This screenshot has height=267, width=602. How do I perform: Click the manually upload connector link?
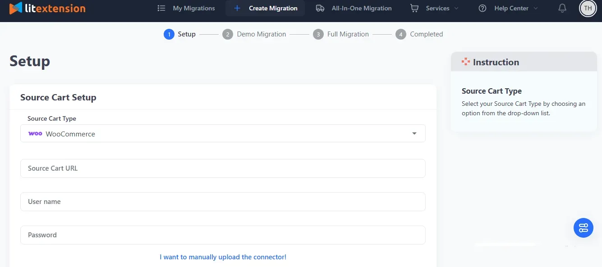coord(223,257)
